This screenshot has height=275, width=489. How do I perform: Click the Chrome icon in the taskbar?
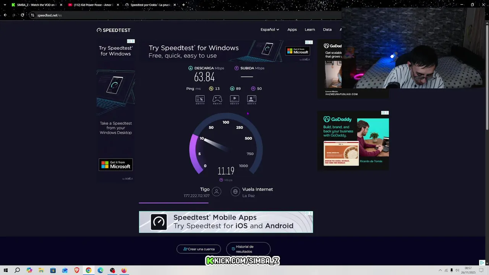point(88,270)
